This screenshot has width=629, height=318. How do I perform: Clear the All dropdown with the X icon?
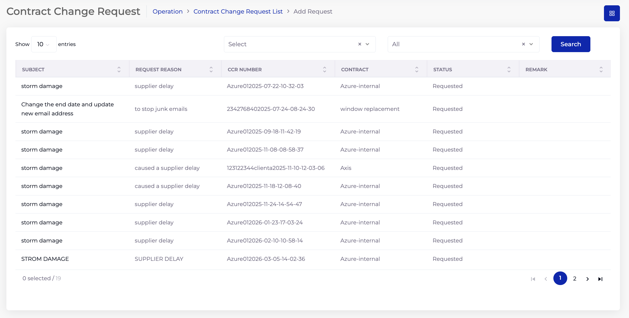click(x=523, y=44)
